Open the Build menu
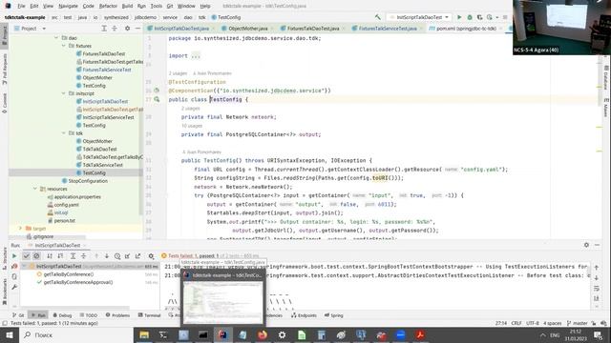 pyautogui.click(x=127, y=6)
